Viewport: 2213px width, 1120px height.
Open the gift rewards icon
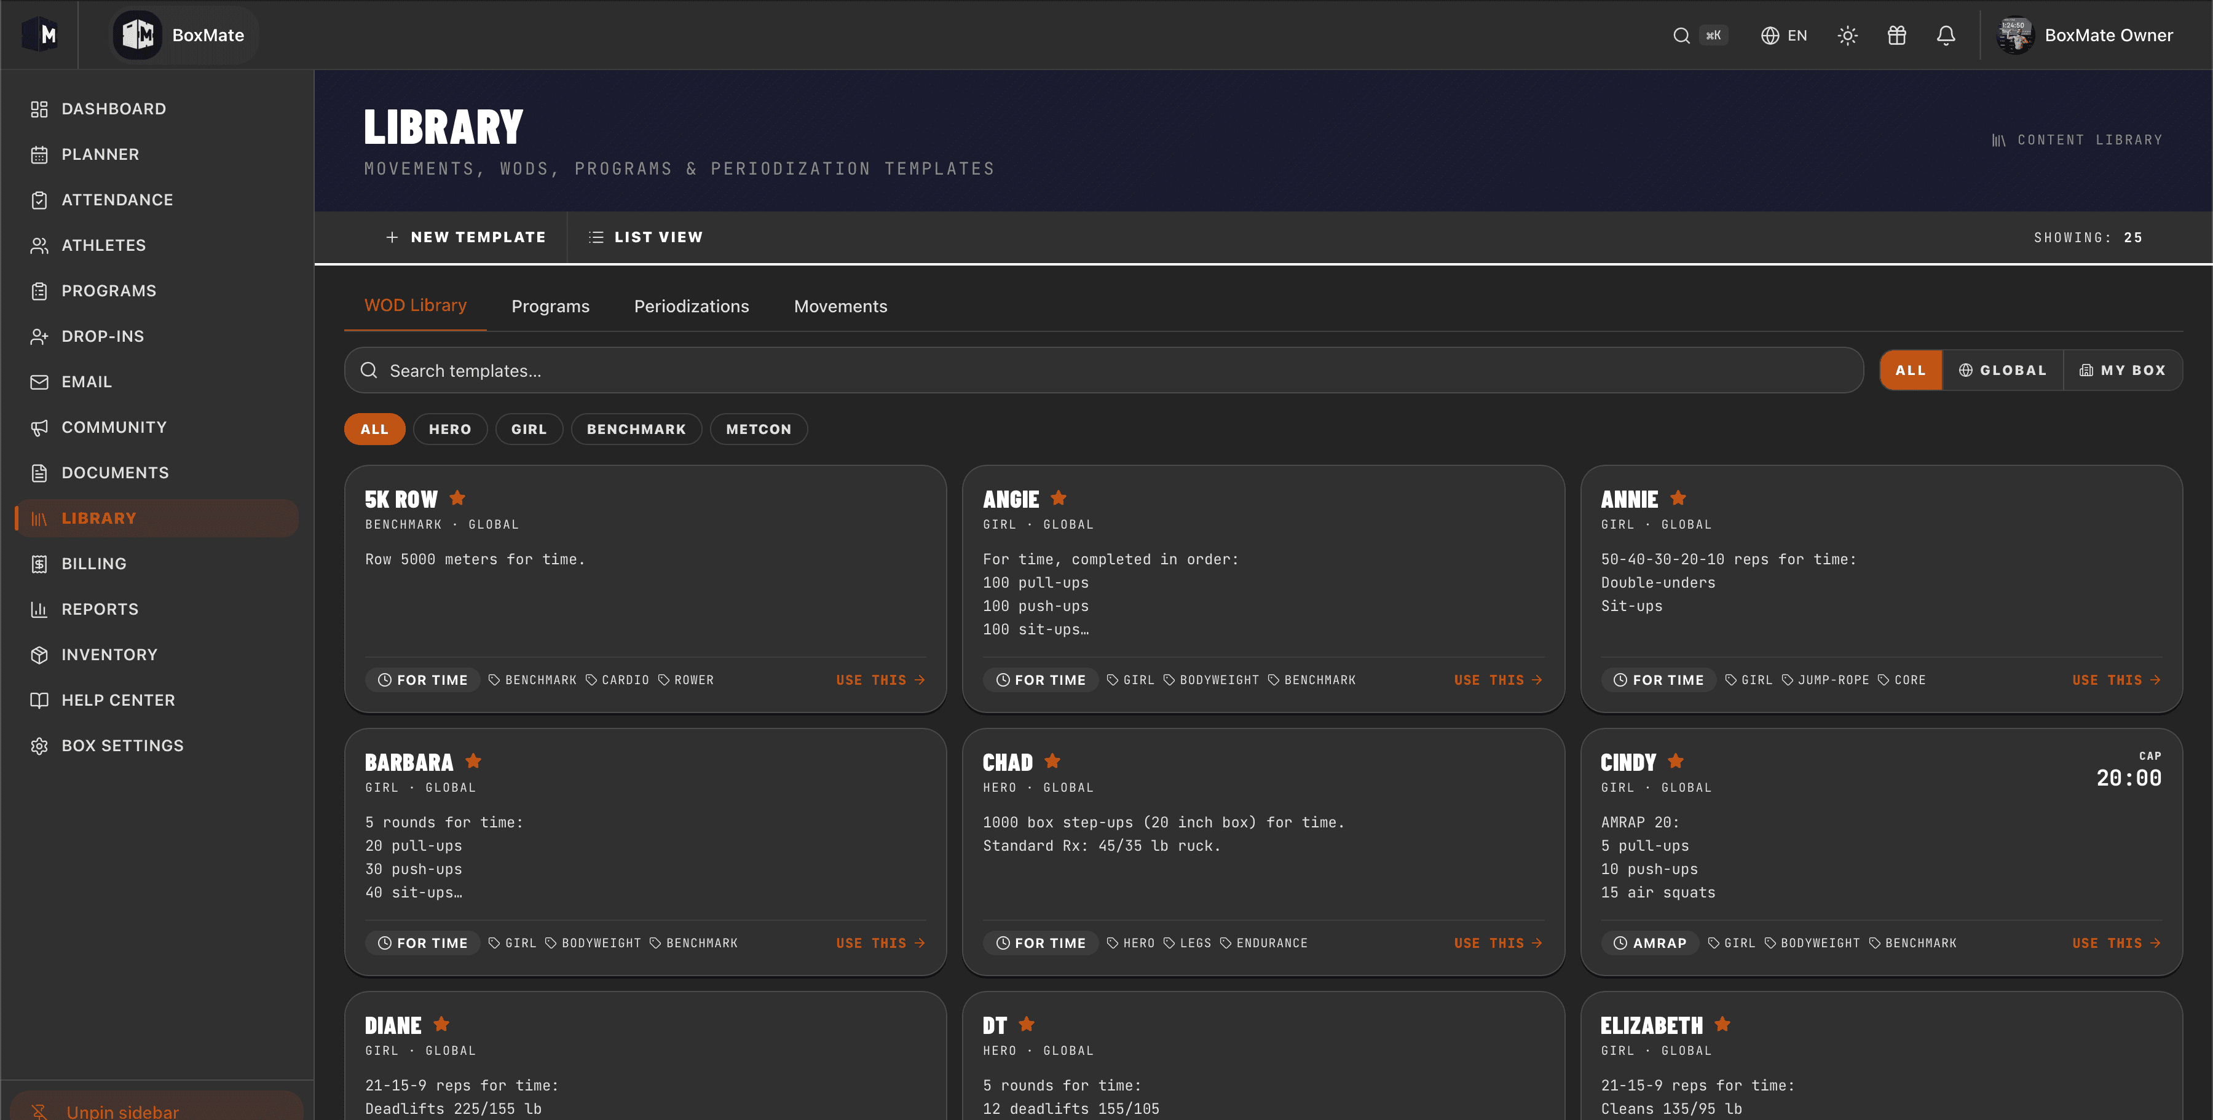click(1897, 35)
